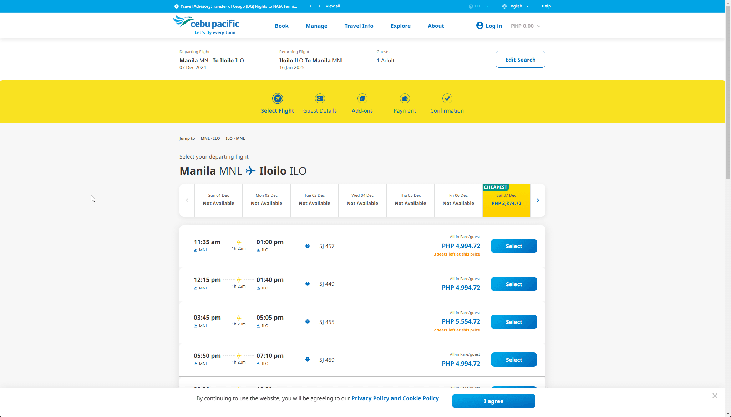Click the Guest Details step icon
Screen dimensions: 731x417
320,98
